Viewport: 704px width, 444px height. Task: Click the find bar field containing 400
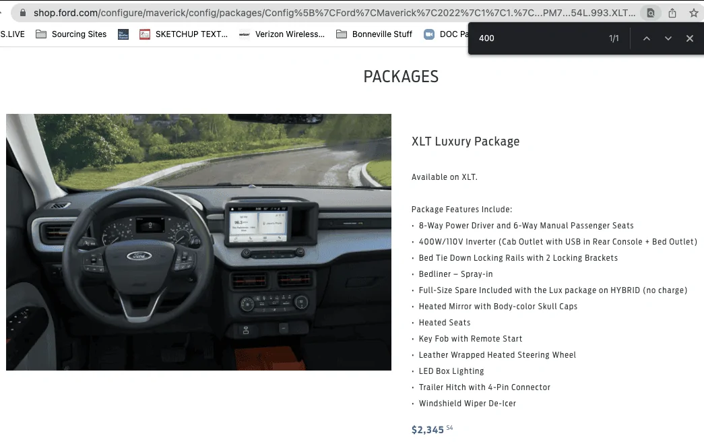tap(539, 38)
